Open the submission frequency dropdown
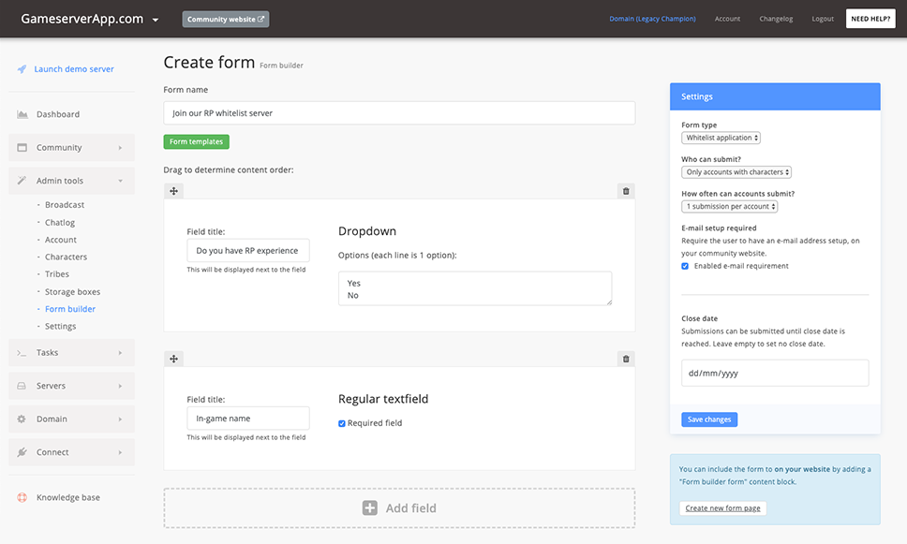Screen dimensions: 907x544 pyautogui.click(x=729, y=206)
